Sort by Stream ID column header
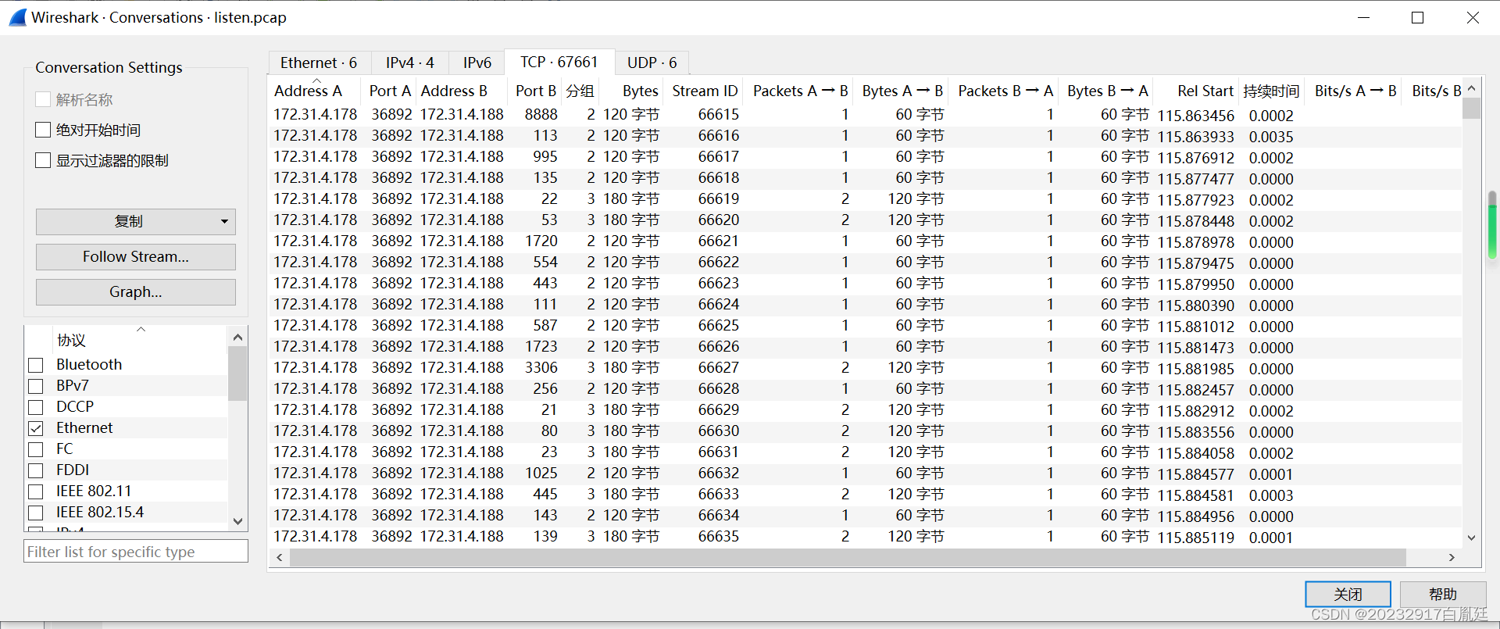Image resolution: width=1500 pixels, height=629 pixels. point(705,91)
